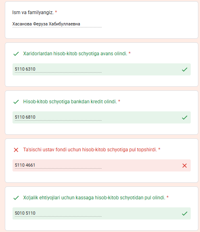Click green checkmark beside Xo'jalik ehtiyojlari question
The height and width of the screenshot is (232, 200).
click(x=16, y=198)
